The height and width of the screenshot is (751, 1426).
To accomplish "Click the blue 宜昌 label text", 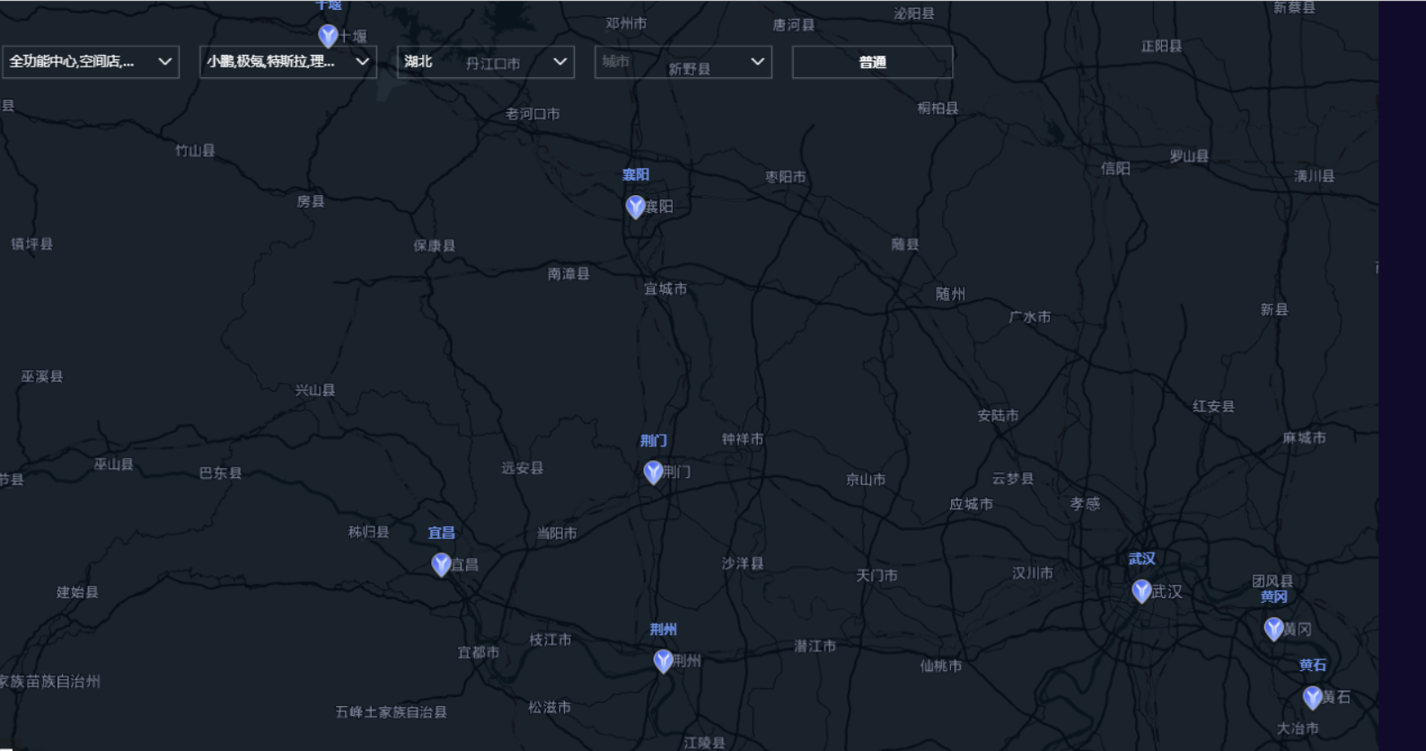I will [x=442, y=533].
